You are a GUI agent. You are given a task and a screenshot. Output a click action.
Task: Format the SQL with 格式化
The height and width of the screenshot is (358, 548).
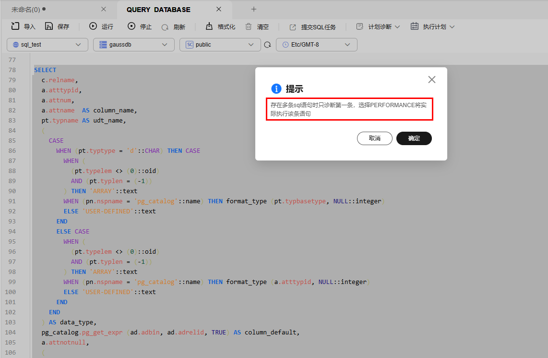(x=209, y=26)
